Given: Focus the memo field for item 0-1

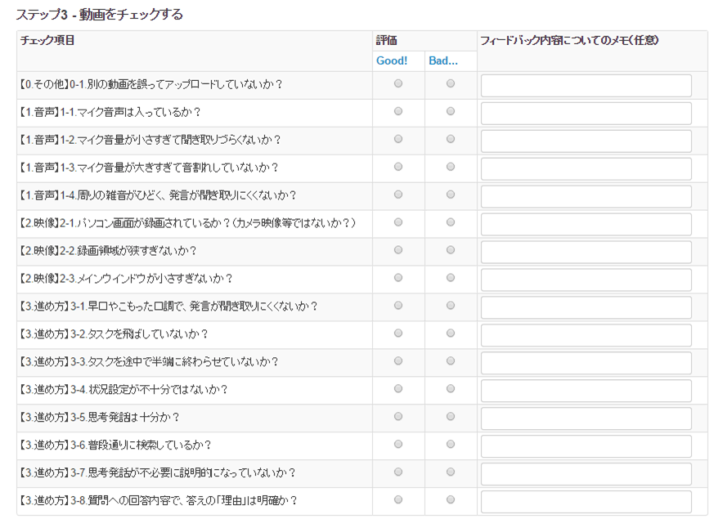Looking at the screenshot, I should click(586, 86).
